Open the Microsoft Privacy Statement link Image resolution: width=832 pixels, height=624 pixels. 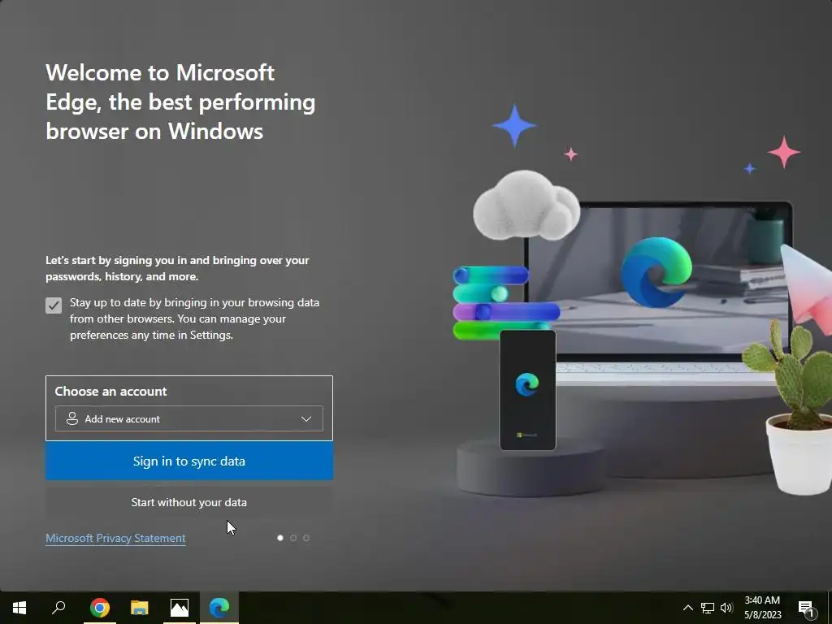click(115, 538)
